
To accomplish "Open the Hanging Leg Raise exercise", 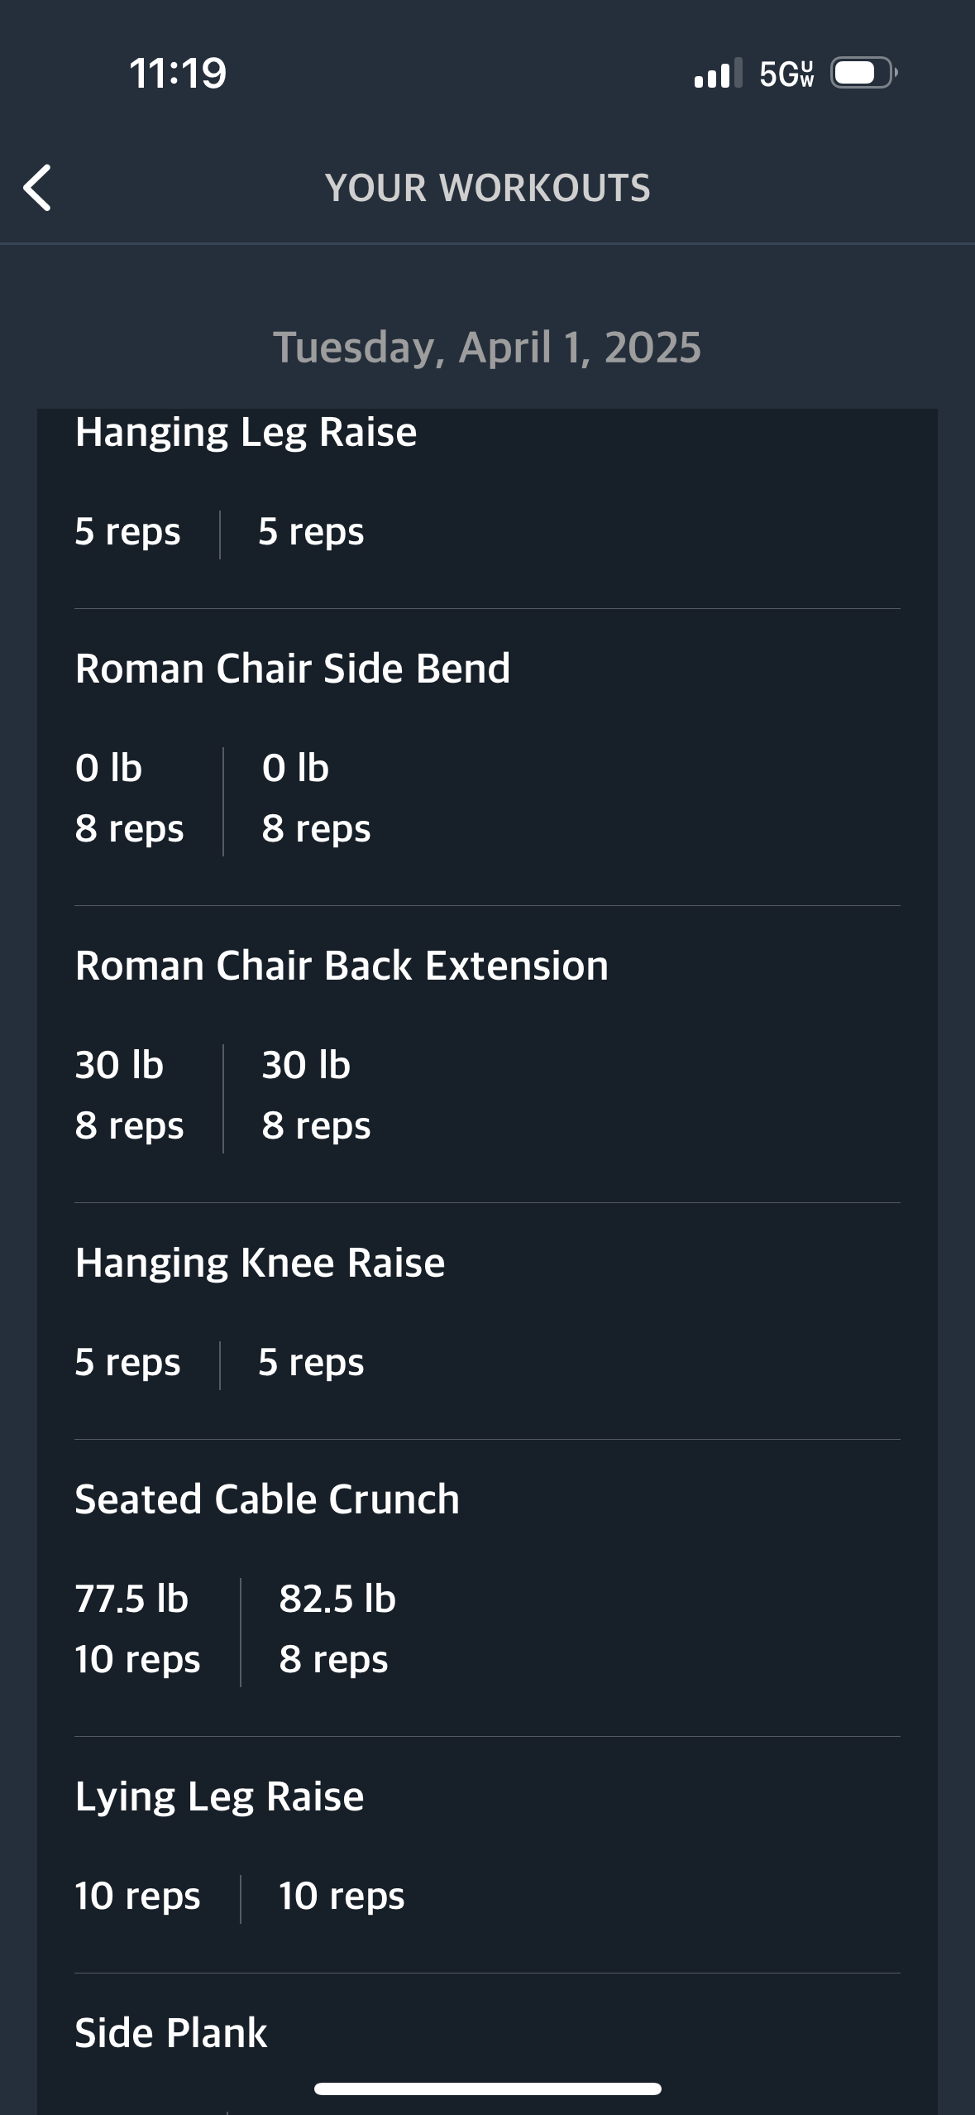I will [x=246, y=432].
